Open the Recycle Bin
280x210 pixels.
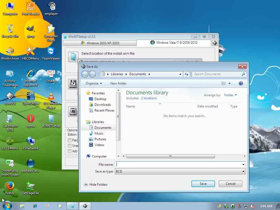tap(10, 31)
